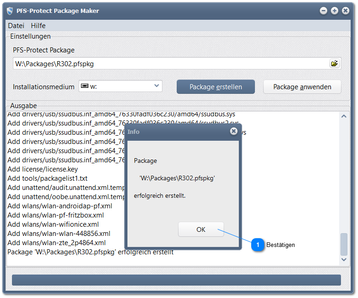This screenshot has height=298, width=358.
Task: Click the output scrollbar thumb
Action: click(344, 244)
